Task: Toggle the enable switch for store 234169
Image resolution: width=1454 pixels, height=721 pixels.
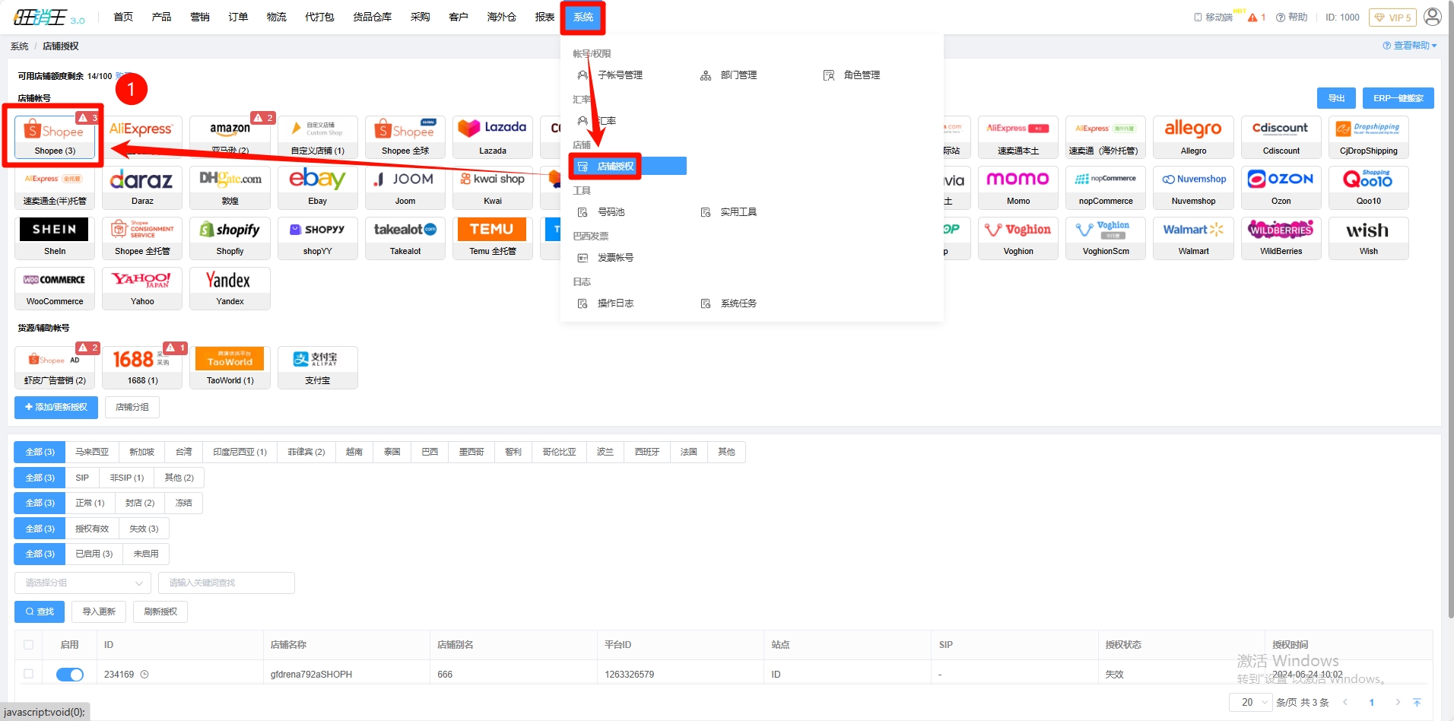Action: pyautogui.click(x=70, y=675)
